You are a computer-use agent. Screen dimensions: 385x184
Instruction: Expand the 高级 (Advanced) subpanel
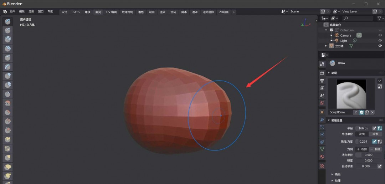coord(333,174)
